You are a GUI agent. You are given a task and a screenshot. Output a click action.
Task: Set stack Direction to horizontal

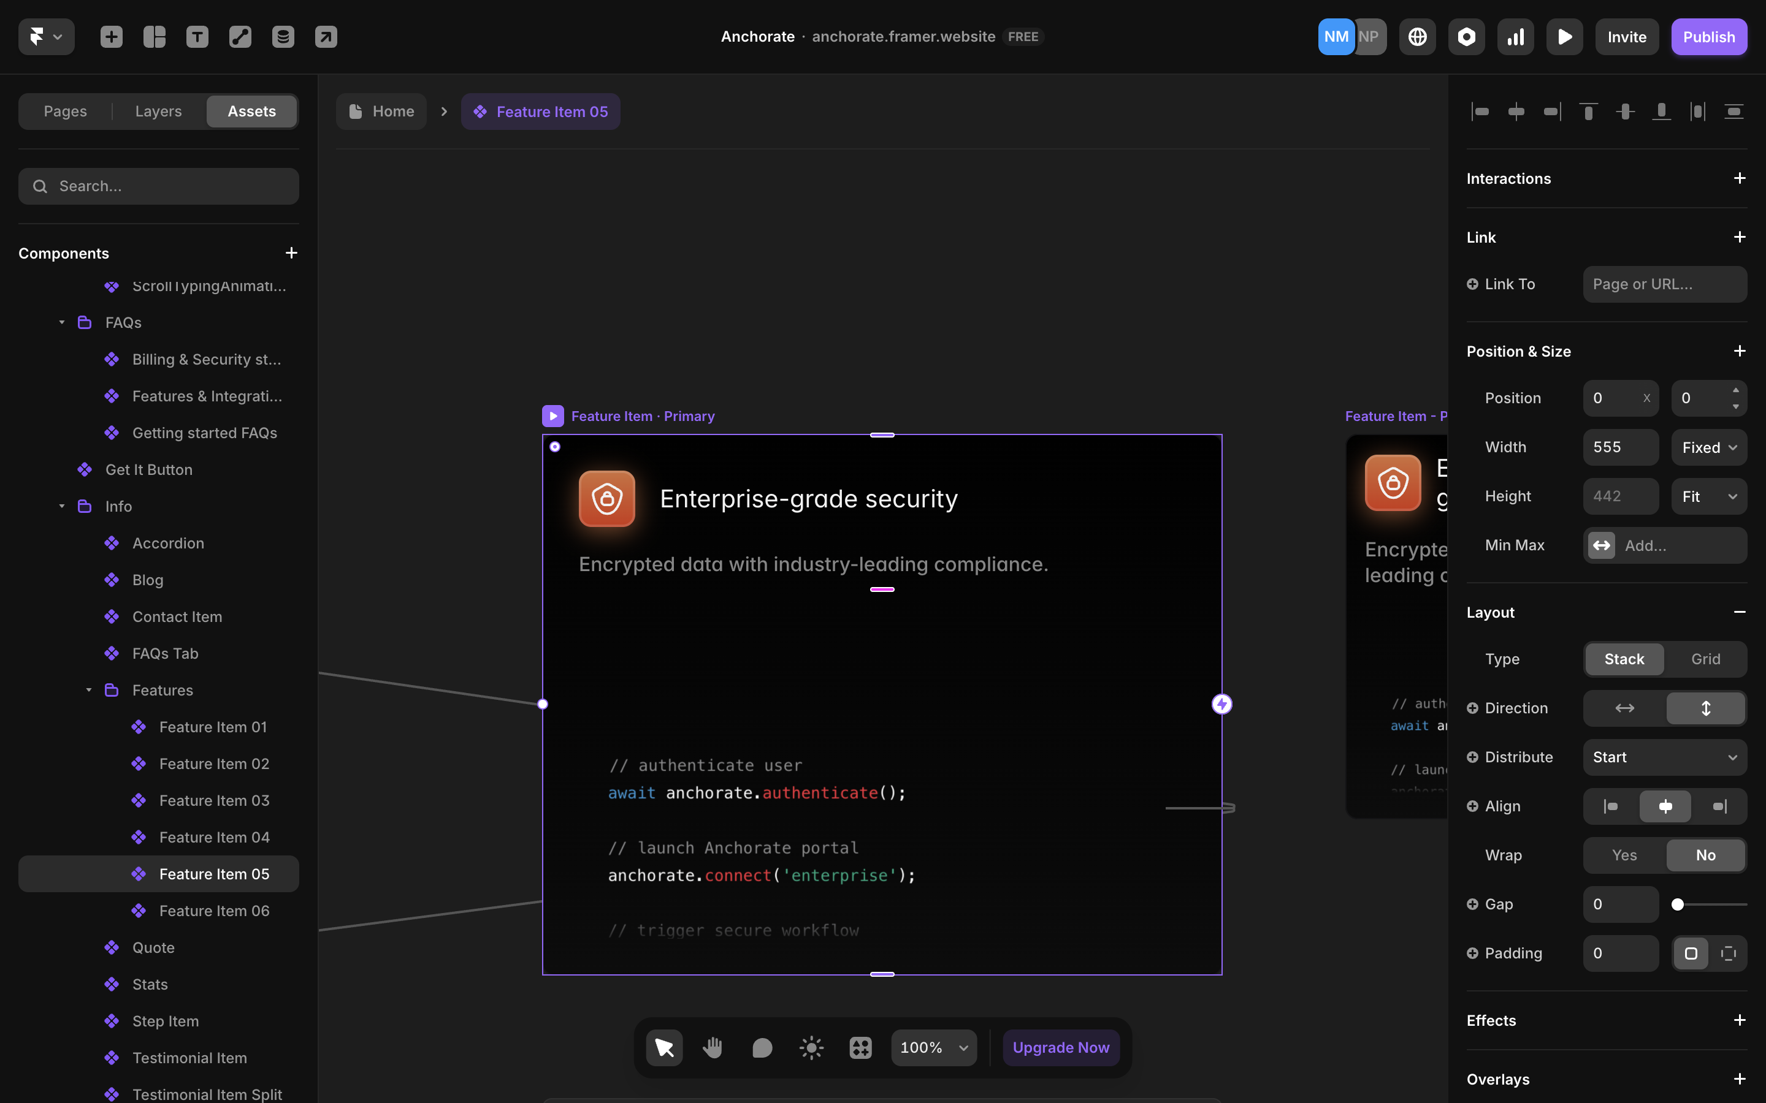click(1624, 708)
